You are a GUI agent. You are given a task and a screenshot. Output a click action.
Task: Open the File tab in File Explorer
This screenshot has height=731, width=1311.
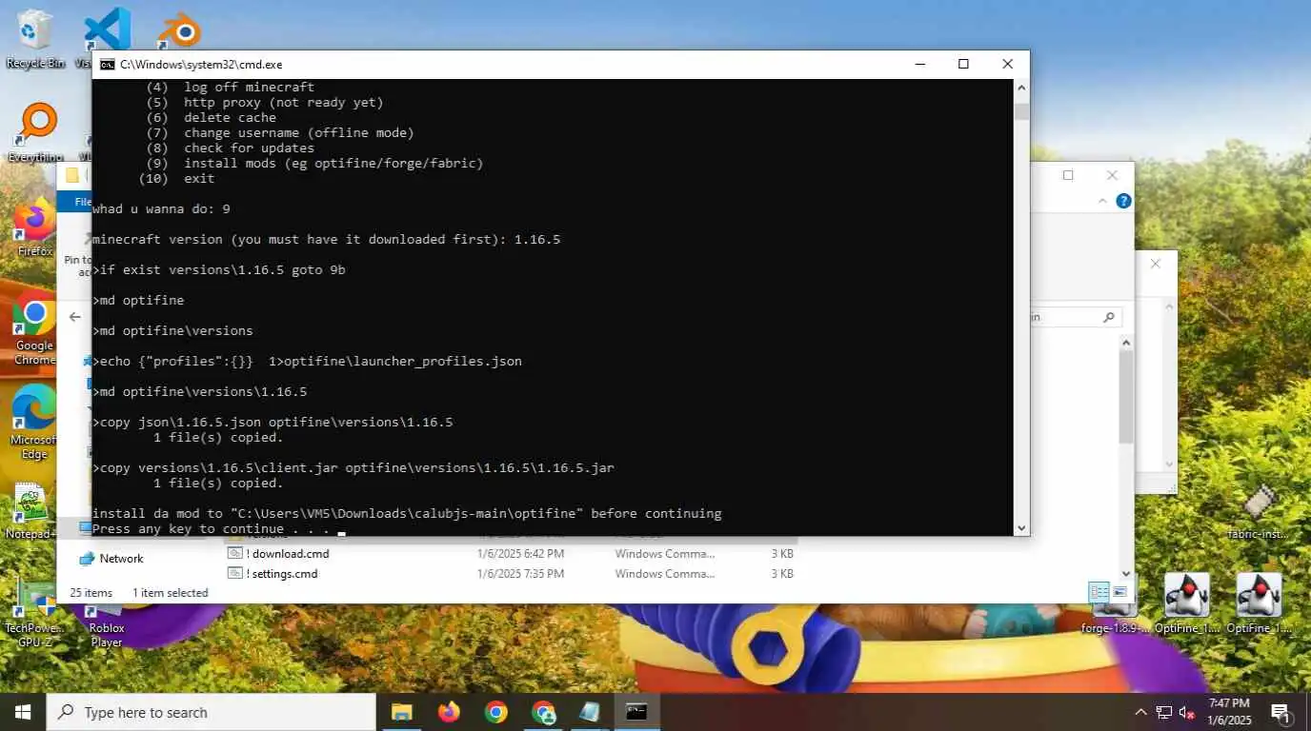(x=76, y=201)
